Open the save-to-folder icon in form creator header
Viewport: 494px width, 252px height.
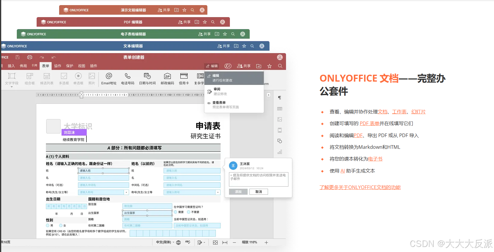coord(259,66)
